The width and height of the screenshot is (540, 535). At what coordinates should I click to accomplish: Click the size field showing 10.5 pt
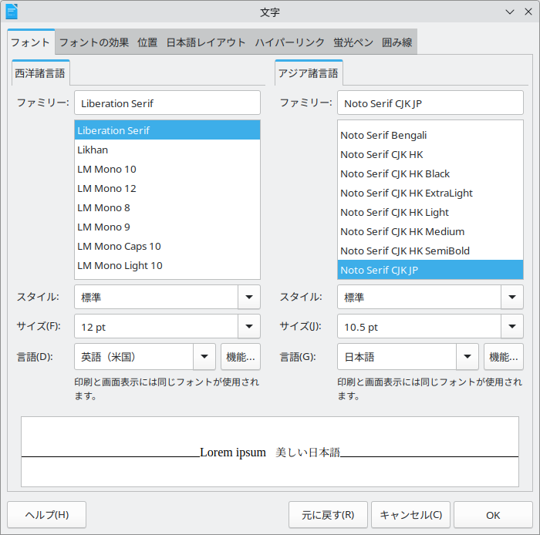point(419,326)
